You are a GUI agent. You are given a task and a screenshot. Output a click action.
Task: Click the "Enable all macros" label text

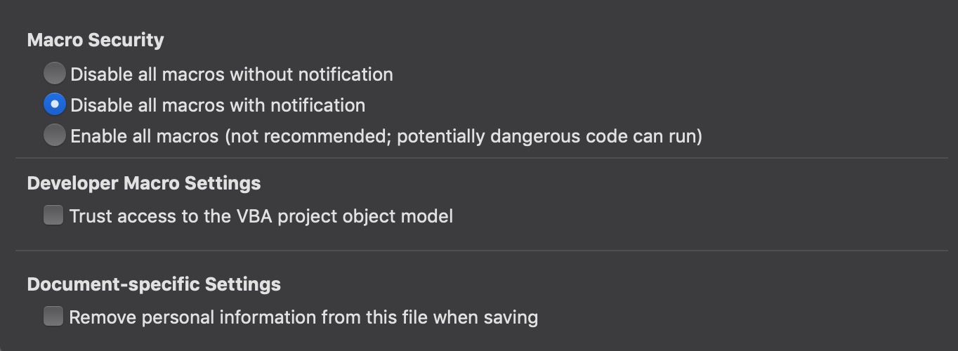[x=145, y=135]
